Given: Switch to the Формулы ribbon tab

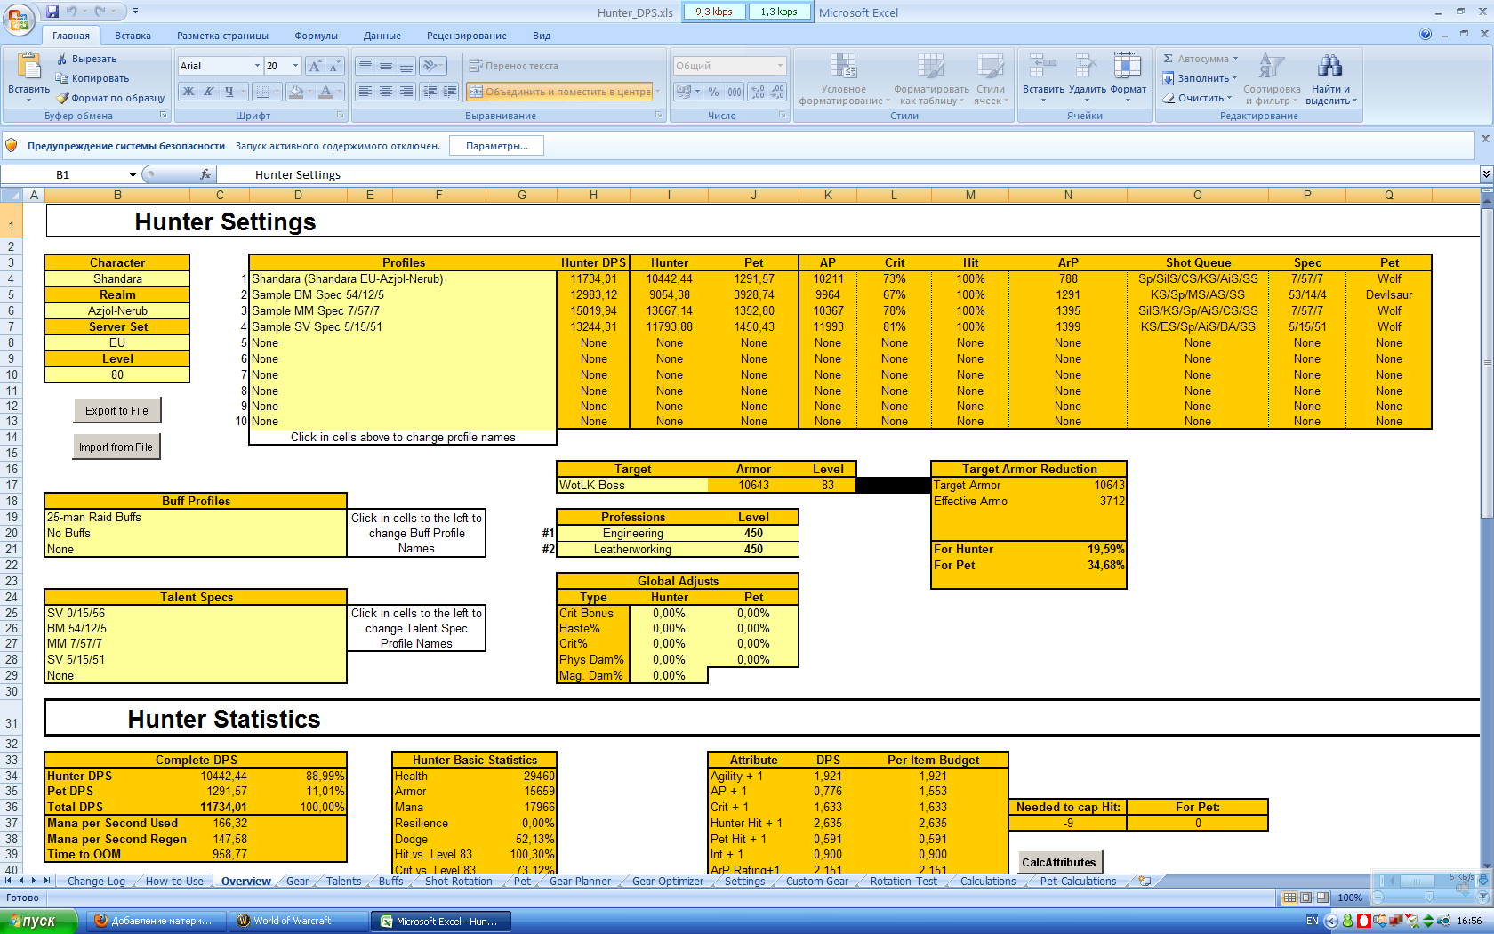Looking at the screenshot, I should 316,36.
